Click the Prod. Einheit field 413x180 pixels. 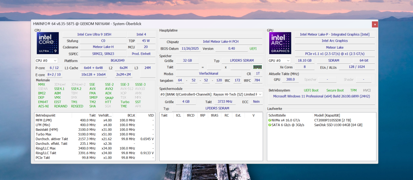141,54
